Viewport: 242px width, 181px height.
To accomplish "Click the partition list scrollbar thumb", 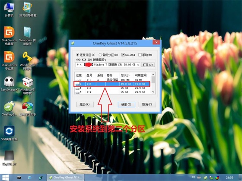I will click(x=153, y=80).
